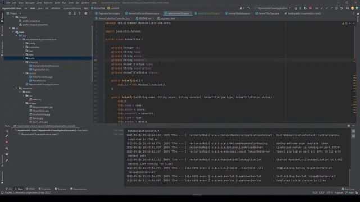This screenshot has width=360, height=202.
Task: Select main.css file in tree
Action: 35,100
